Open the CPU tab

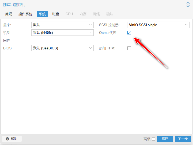coord(69,14)
